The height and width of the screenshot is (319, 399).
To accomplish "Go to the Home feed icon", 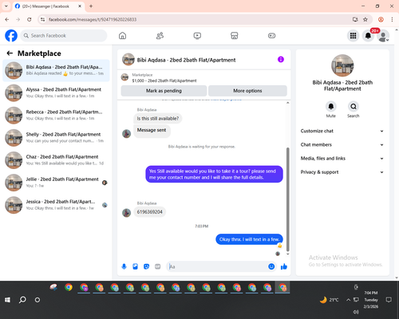I will pyautogui.click(x=122, y=36).
